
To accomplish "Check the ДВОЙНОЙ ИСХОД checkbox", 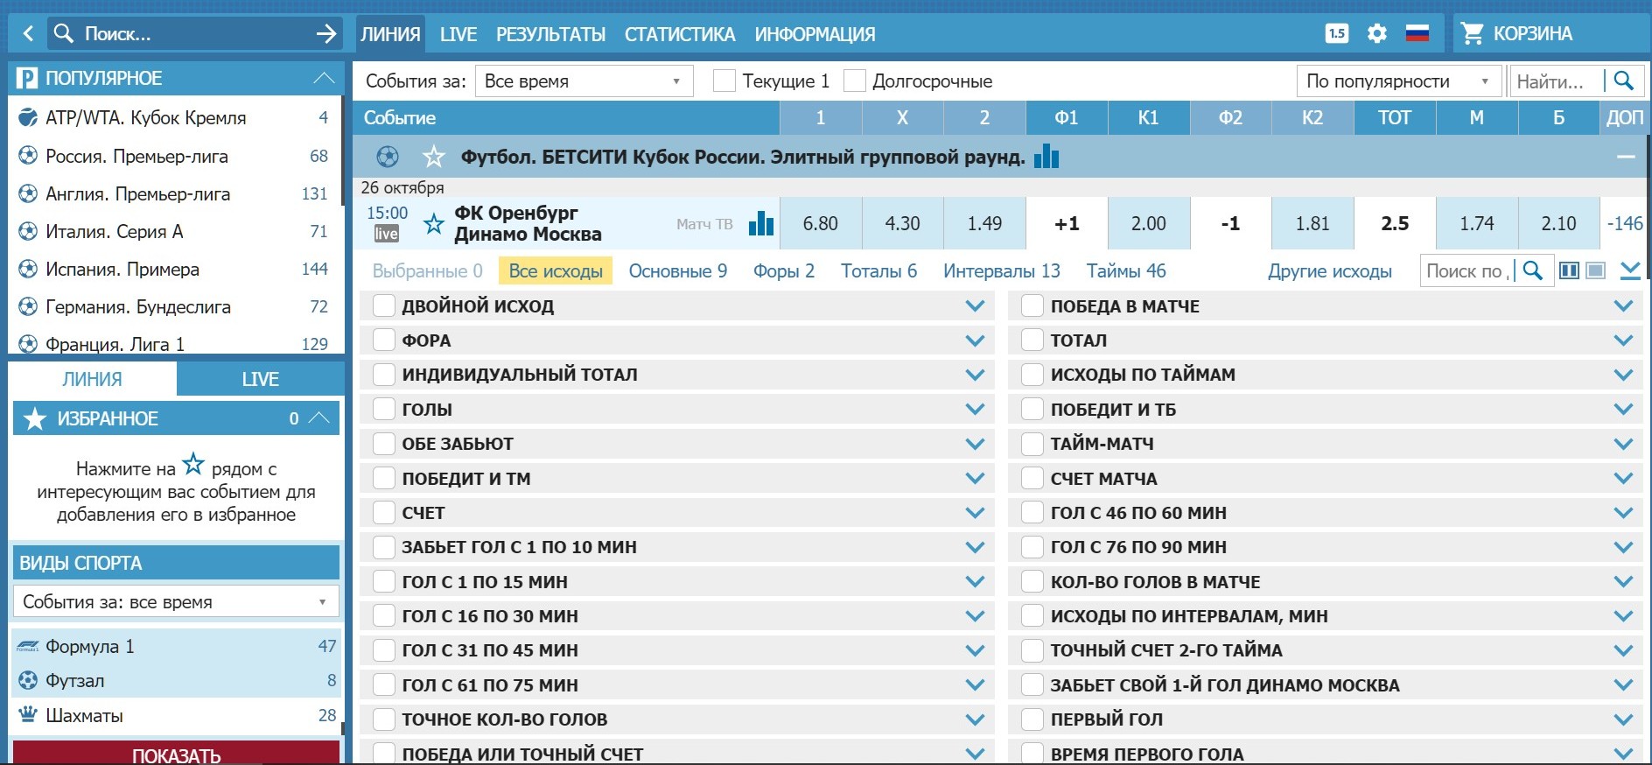I will pyautogui.click(x=383, y=305).
